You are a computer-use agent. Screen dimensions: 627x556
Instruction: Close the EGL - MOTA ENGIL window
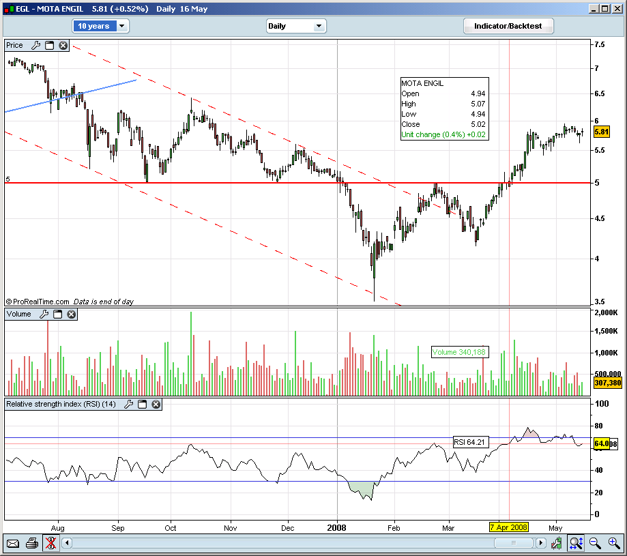point(617,9)
